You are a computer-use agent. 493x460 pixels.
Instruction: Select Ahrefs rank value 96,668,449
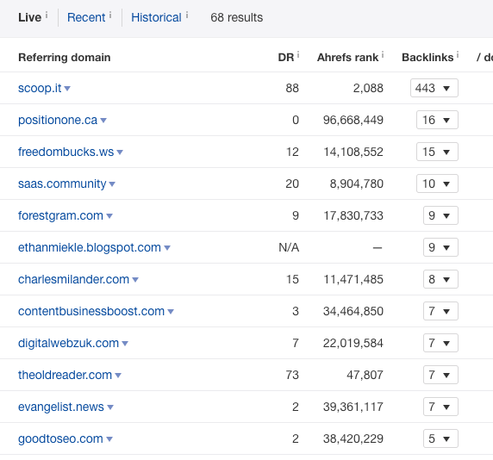[353, 120]
